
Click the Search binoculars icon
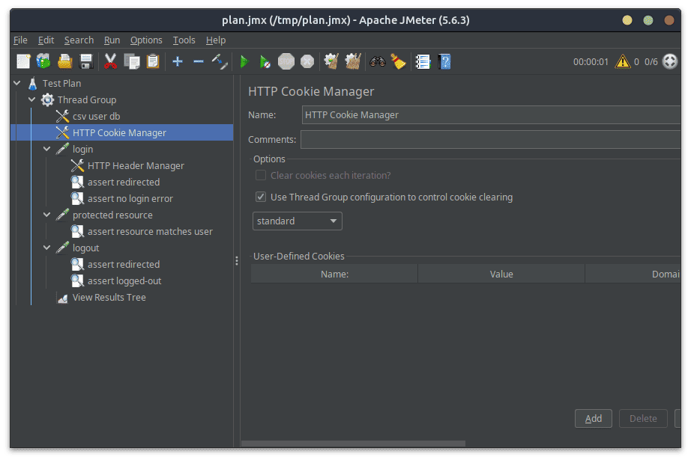[377, 61]
